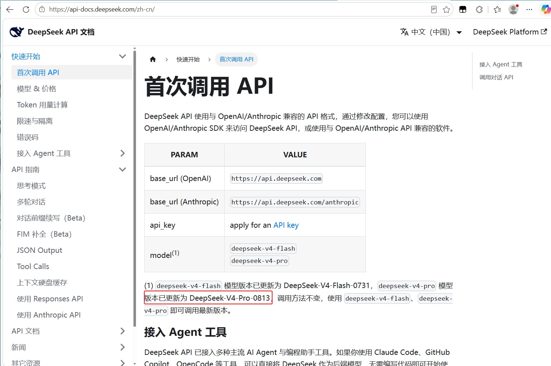Jump to 接入 Agent 工具 in the page outline
The image size is (551, 366).
501,65
